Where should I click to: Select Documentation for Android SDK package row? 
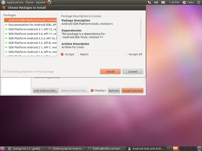click(30, 25)
